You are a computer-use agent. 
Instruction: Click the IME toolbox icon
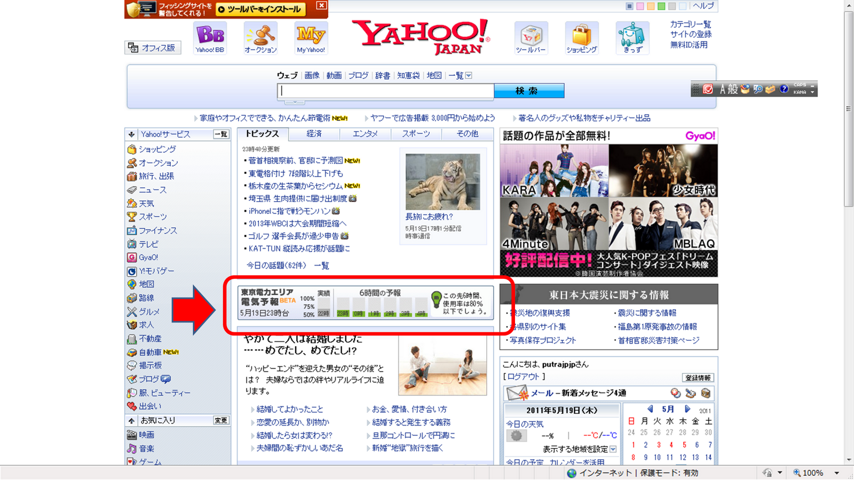[770, 89]
